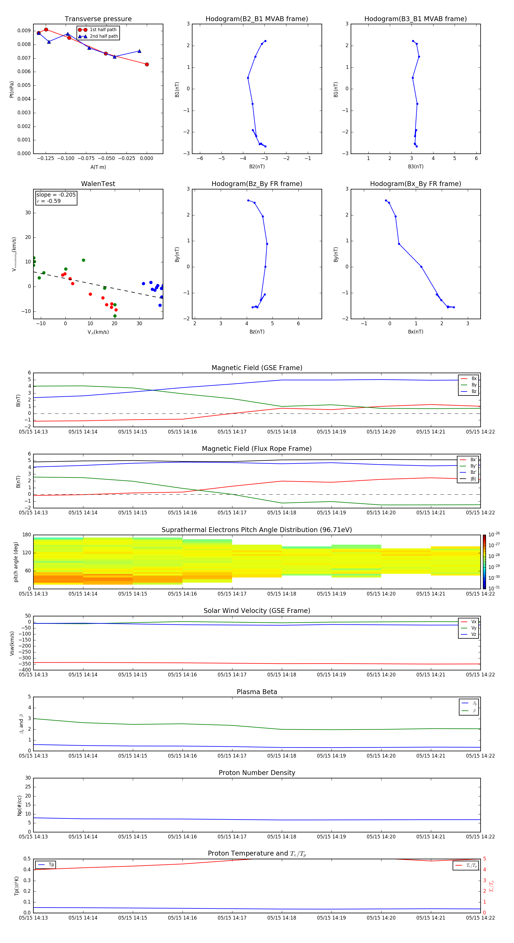Click the 'Pt(nPa)' axis label

(x=11, y=89)
